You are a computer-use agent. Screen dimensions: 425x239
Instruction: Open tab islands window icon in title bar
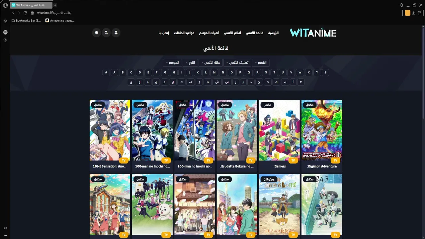pos(414,5)
